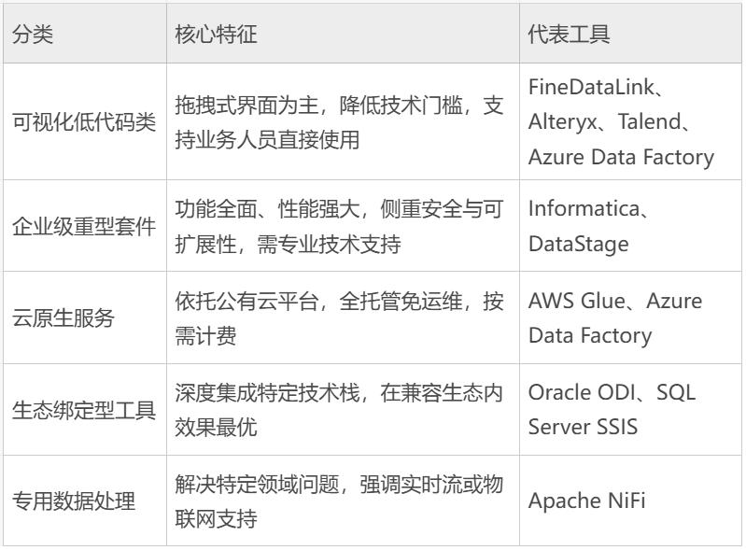The width and height of the screenshot is (746, 550).
Task: Click Alteryx in the tools column
Action: coord(562,122)
